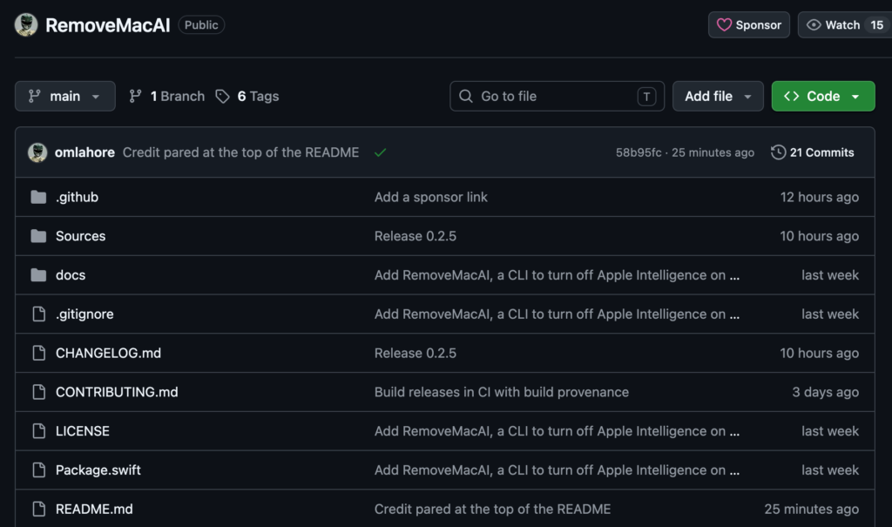The width and height of the screenshot is (892, 527).
Task: Open the CHANGELOG.md 'Release 0.2.5' commit message
Action: [416, 353]
